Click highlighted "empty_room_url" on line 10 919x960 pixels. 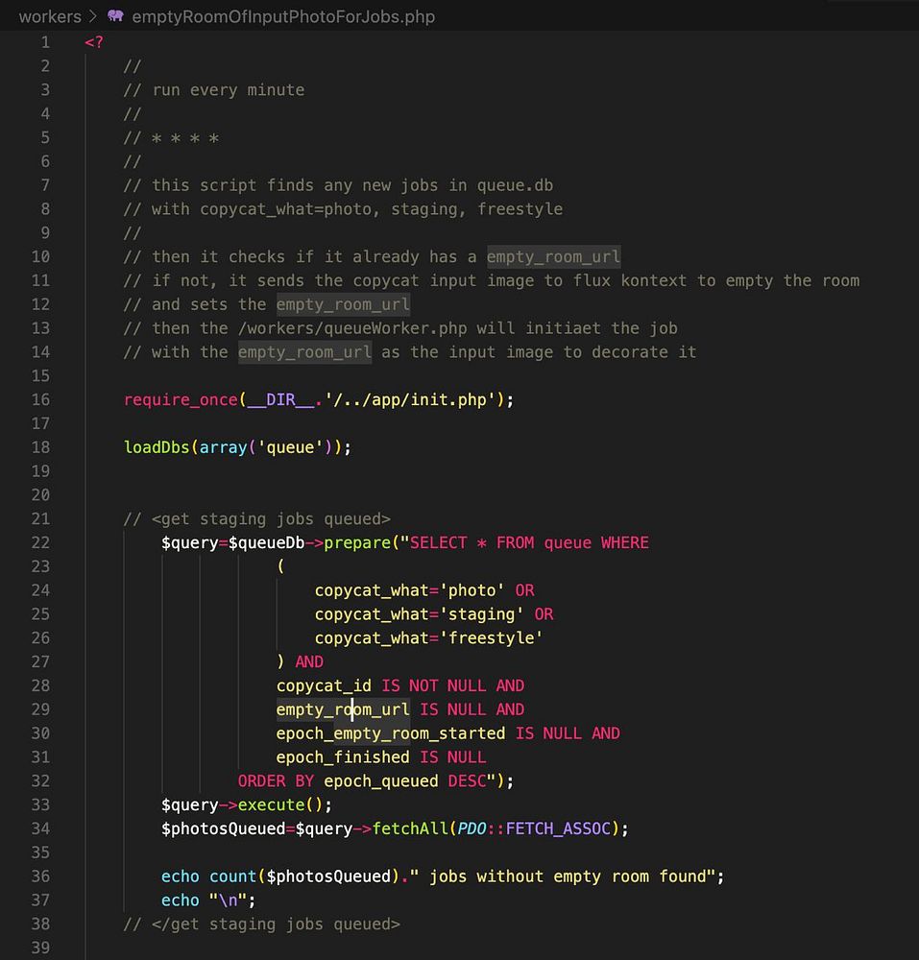[x=553, y=256]
